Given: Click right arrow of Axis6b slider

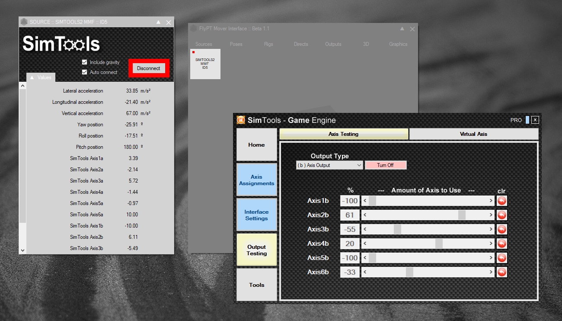Looking at the screenshot, I should point(491,272).
